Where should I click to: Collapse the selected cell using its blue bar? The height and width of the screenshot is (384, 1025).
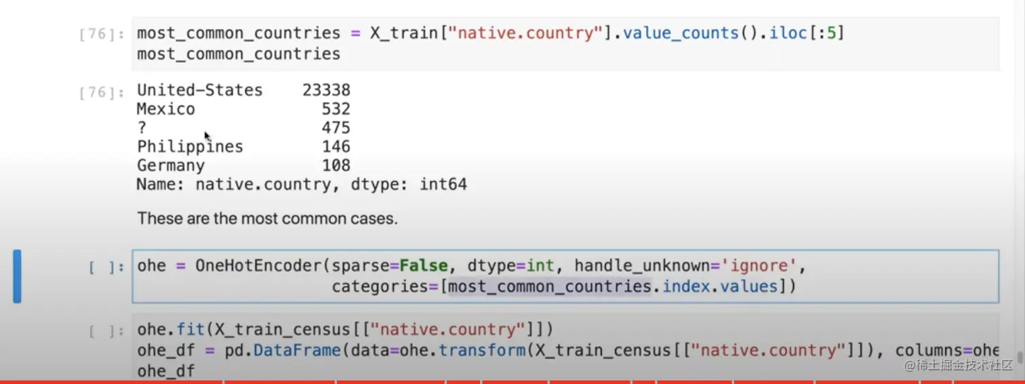17,276
